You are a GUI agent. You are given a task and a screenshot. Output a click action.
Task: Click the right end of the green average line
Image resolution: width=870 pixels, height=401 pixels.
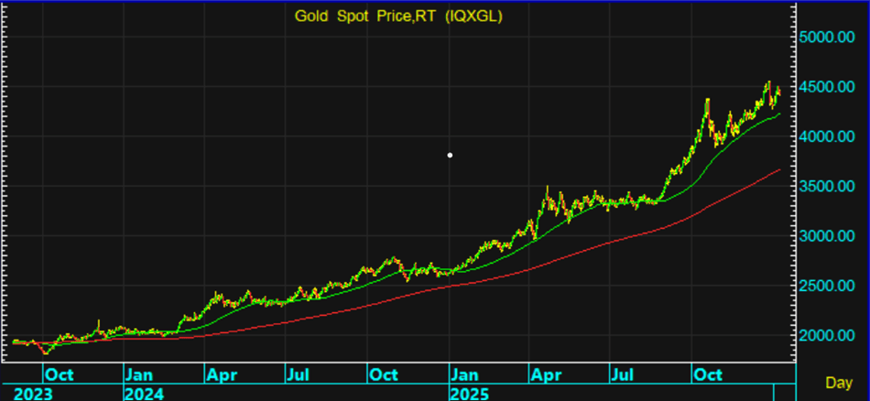click(x=778, y=114)
